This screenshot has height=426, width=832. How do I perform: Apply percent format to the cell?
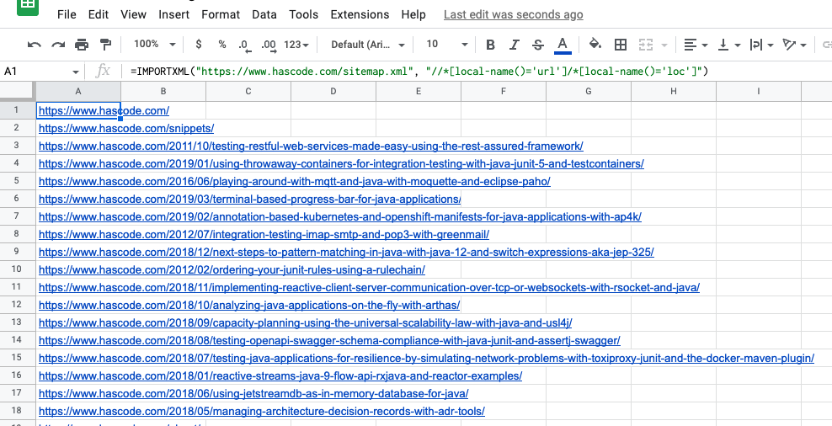coord(222,45)
